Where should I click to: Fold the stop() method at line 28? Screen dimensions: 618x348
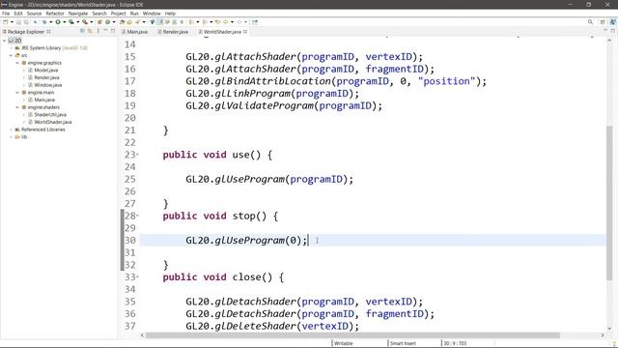137,216
